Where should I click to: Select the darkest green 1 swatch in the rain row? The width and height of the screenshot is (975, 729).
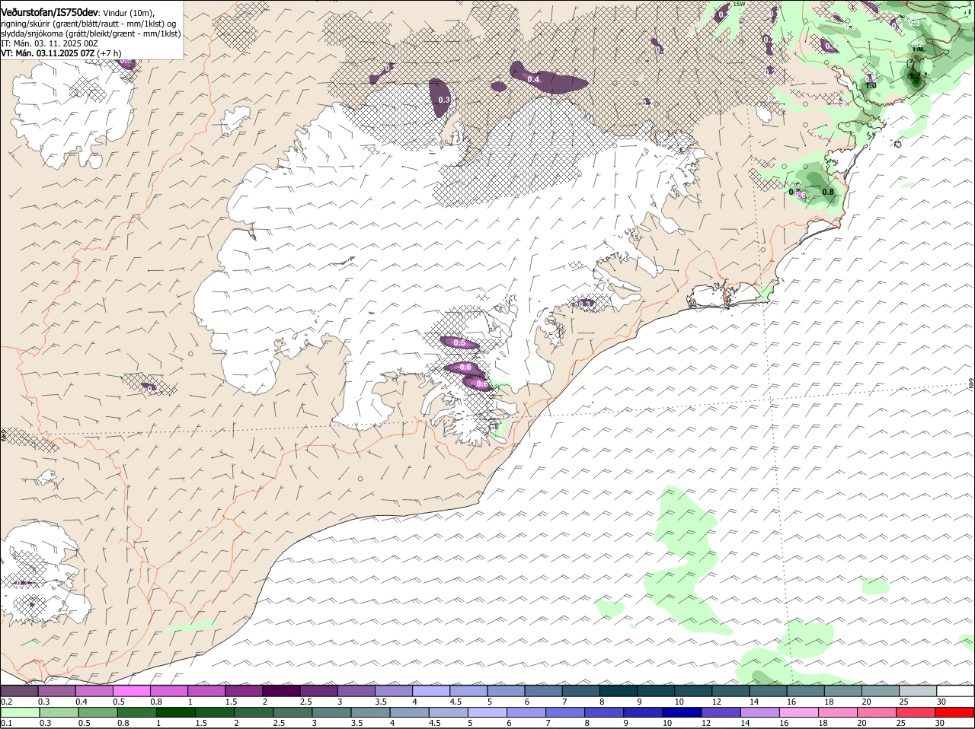click(x=175, y=712)
